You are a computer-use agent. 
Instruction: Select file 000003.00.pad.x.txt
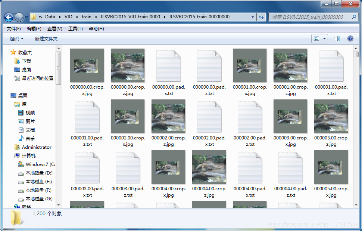87,167
